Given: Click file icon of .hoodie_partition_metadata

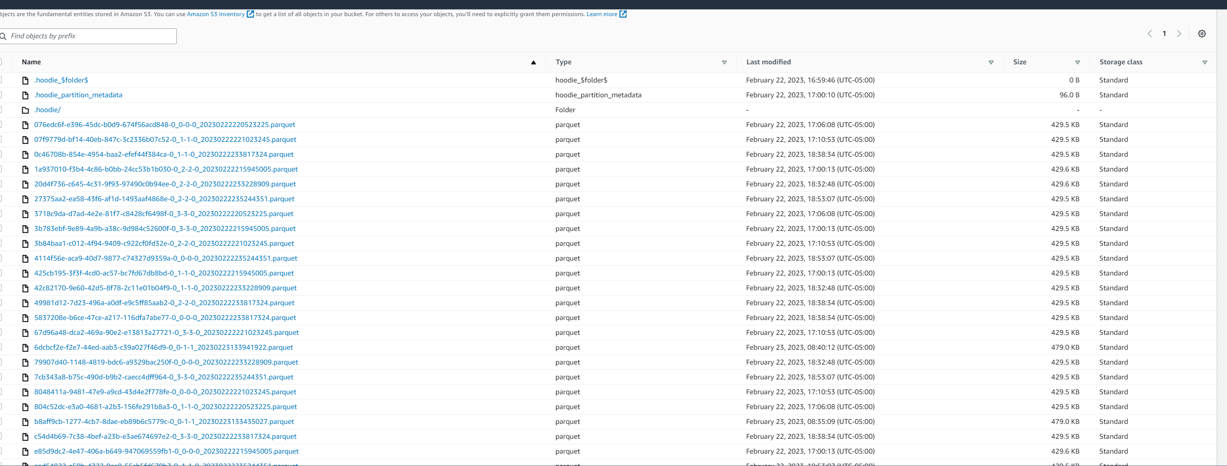Looking at the screenshot, I should coord(26,96).
